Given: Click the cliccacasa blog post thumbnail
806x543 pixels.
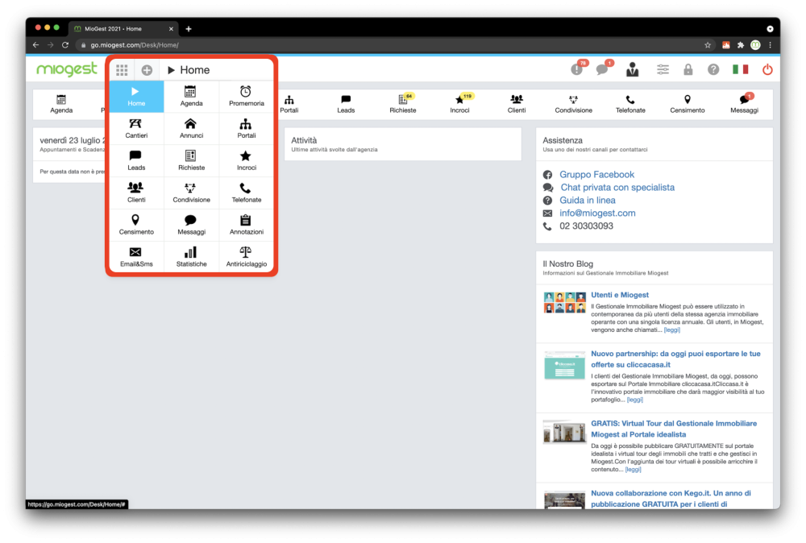Looking at the screenshot, I should 564,365.
